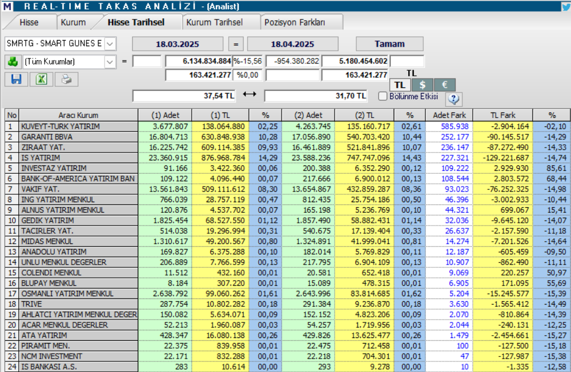Click the No column header

tap(12, 115)
